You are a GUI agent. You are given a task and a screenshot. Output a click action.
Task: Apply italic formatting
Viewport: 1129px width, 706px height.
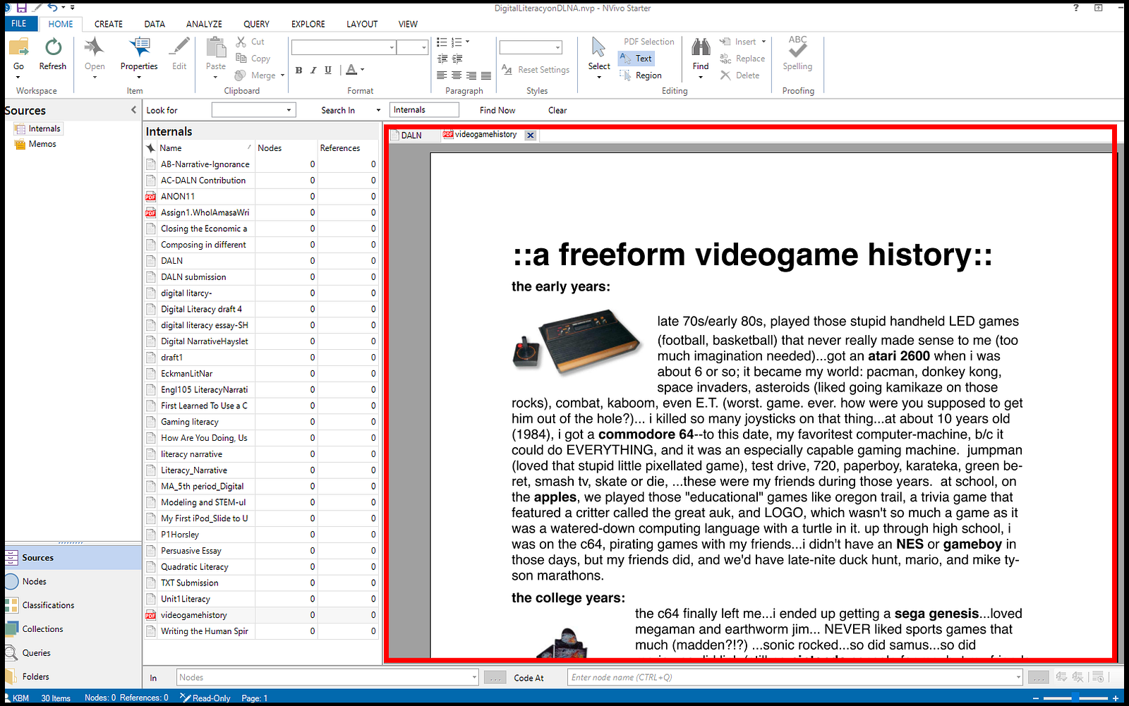click(x=314, y=70)
